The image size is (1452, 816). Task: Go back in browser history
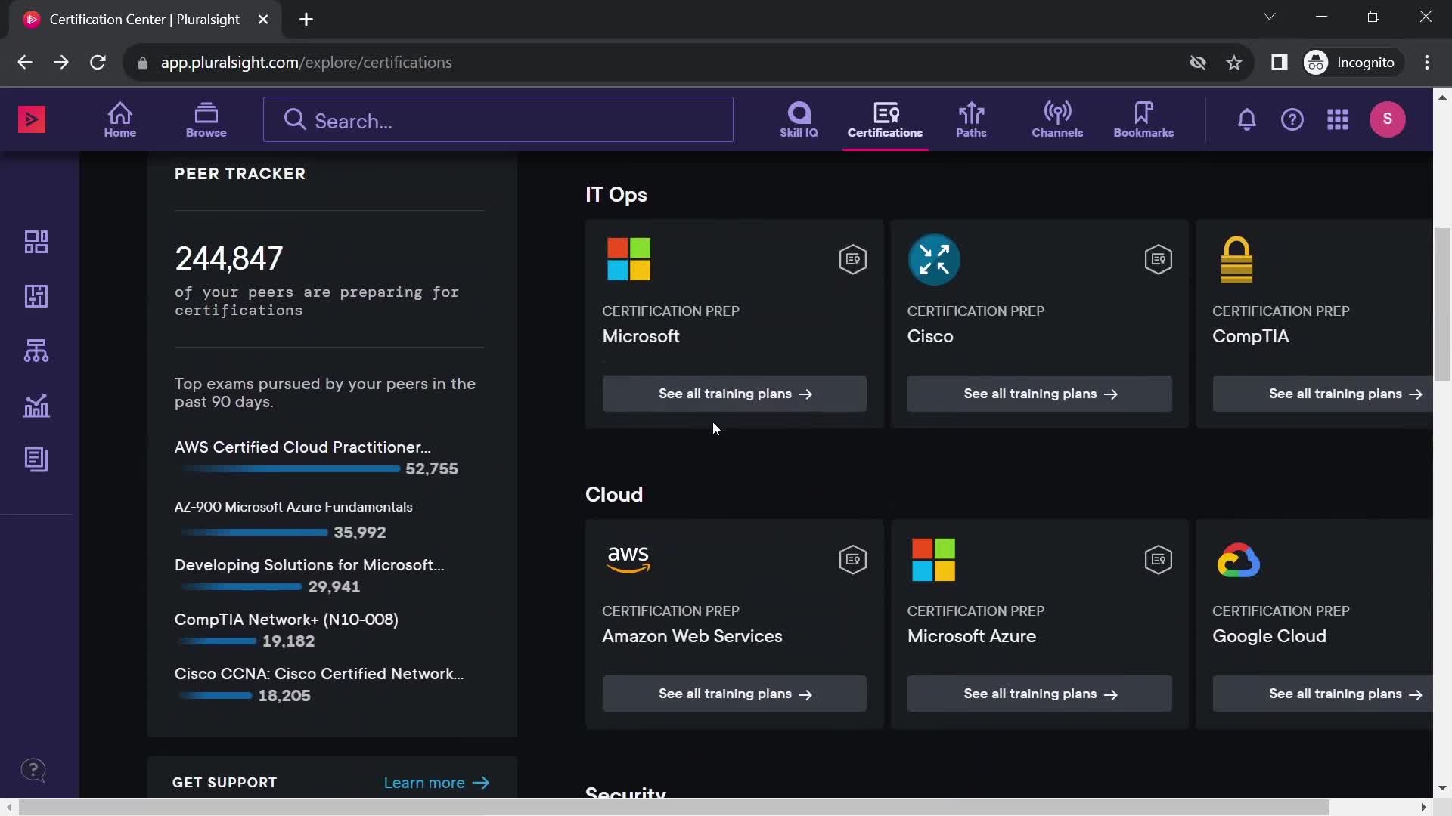[x=25, y=63]
